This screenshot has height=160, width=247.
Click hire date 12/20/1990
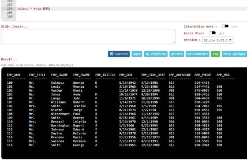coord(150,90)
